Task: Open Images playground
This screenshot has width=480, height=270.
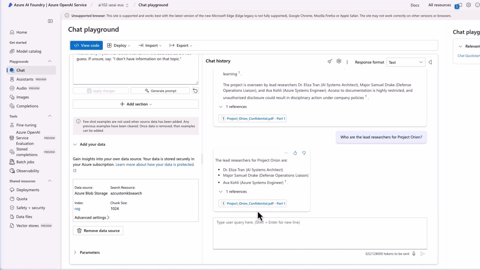Action: point(19,97)
